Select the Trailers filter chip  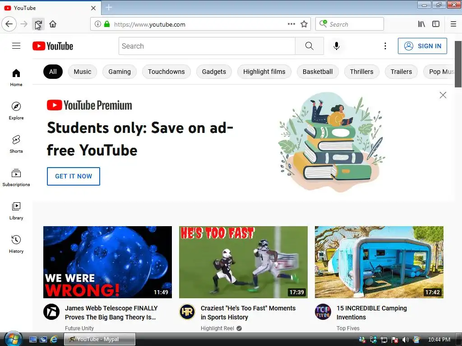point(401,72)
